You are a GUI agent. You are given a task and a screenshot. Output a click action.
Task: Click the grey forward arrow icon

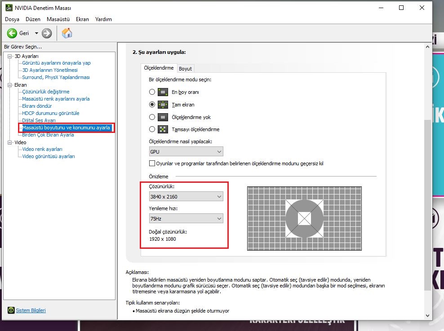pos(47,33)
